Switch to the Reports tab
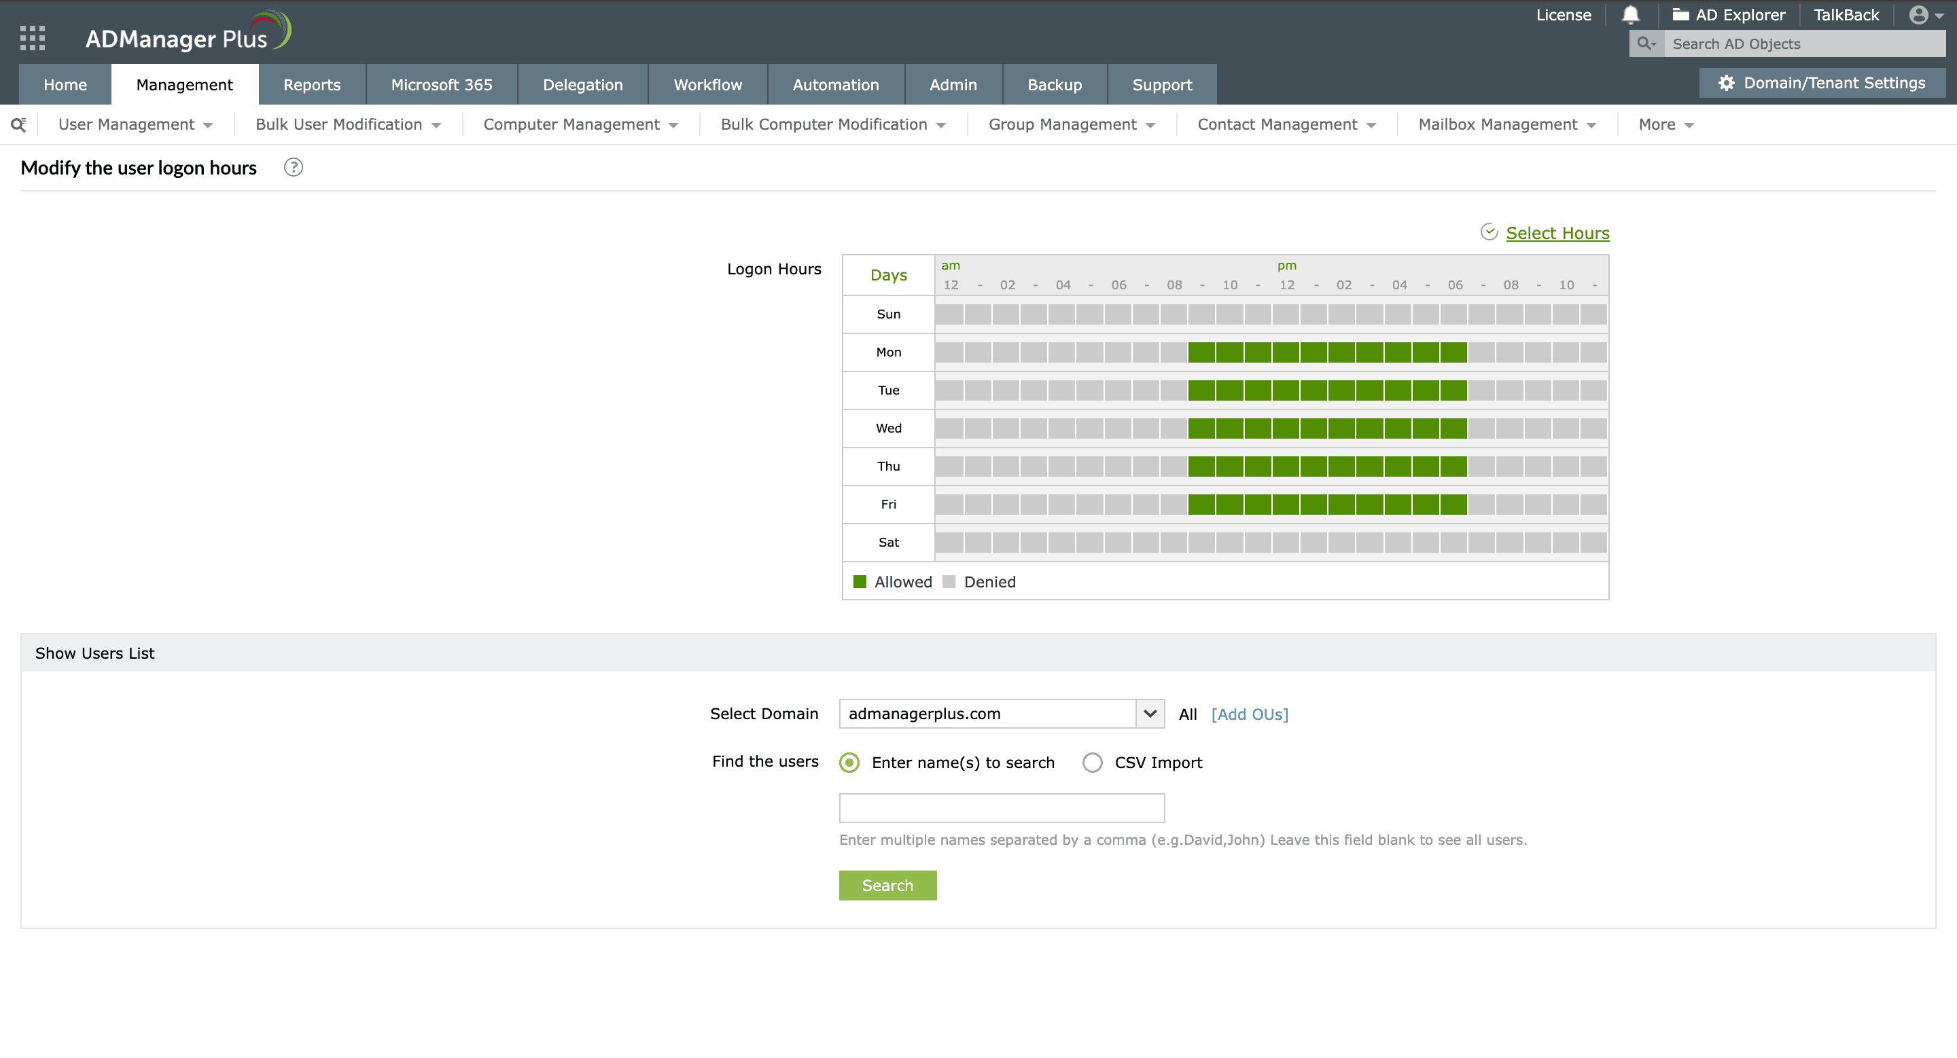Image resolution: width=1957 pixels, height=1058 pixels. [x=311, y=85]
